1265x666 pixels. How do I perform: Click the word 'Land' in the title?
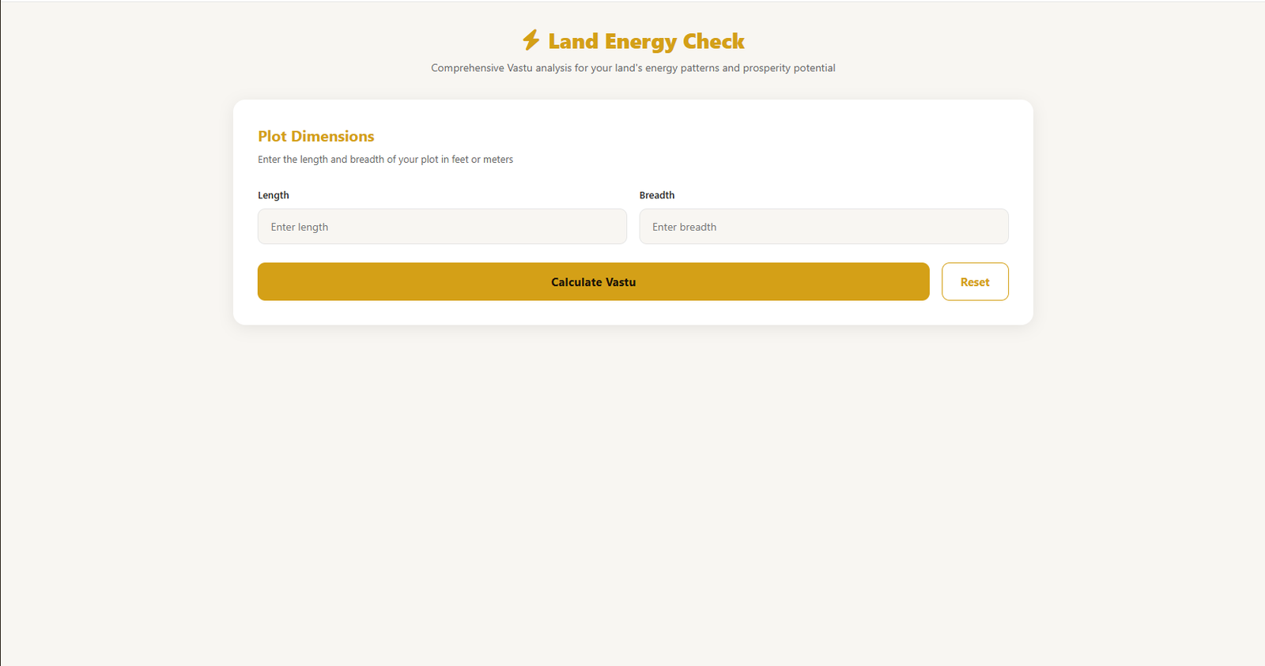click(x=573, y=41)
